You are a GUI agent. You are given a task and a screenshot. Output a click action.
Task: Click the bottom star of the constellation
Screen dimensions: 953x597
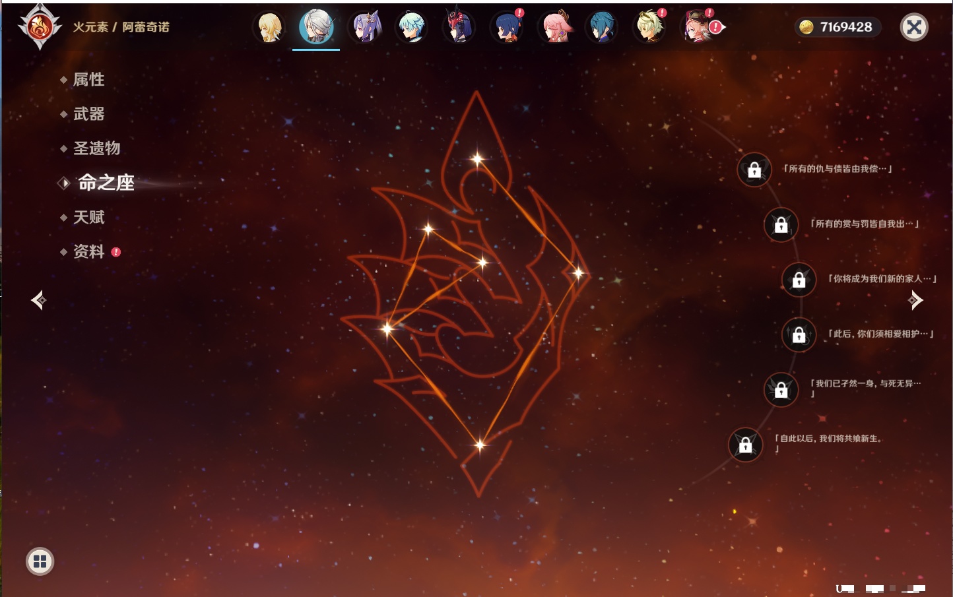[x=480, y=445]
